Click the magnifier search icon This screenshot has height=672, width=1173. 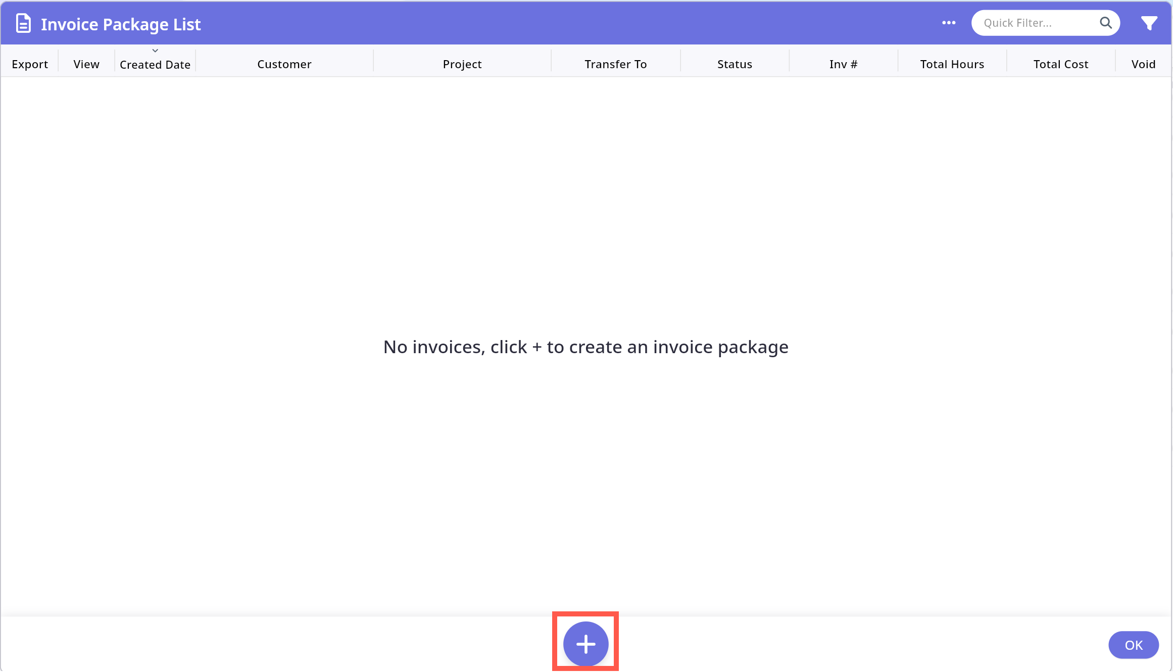(1105, 23)
